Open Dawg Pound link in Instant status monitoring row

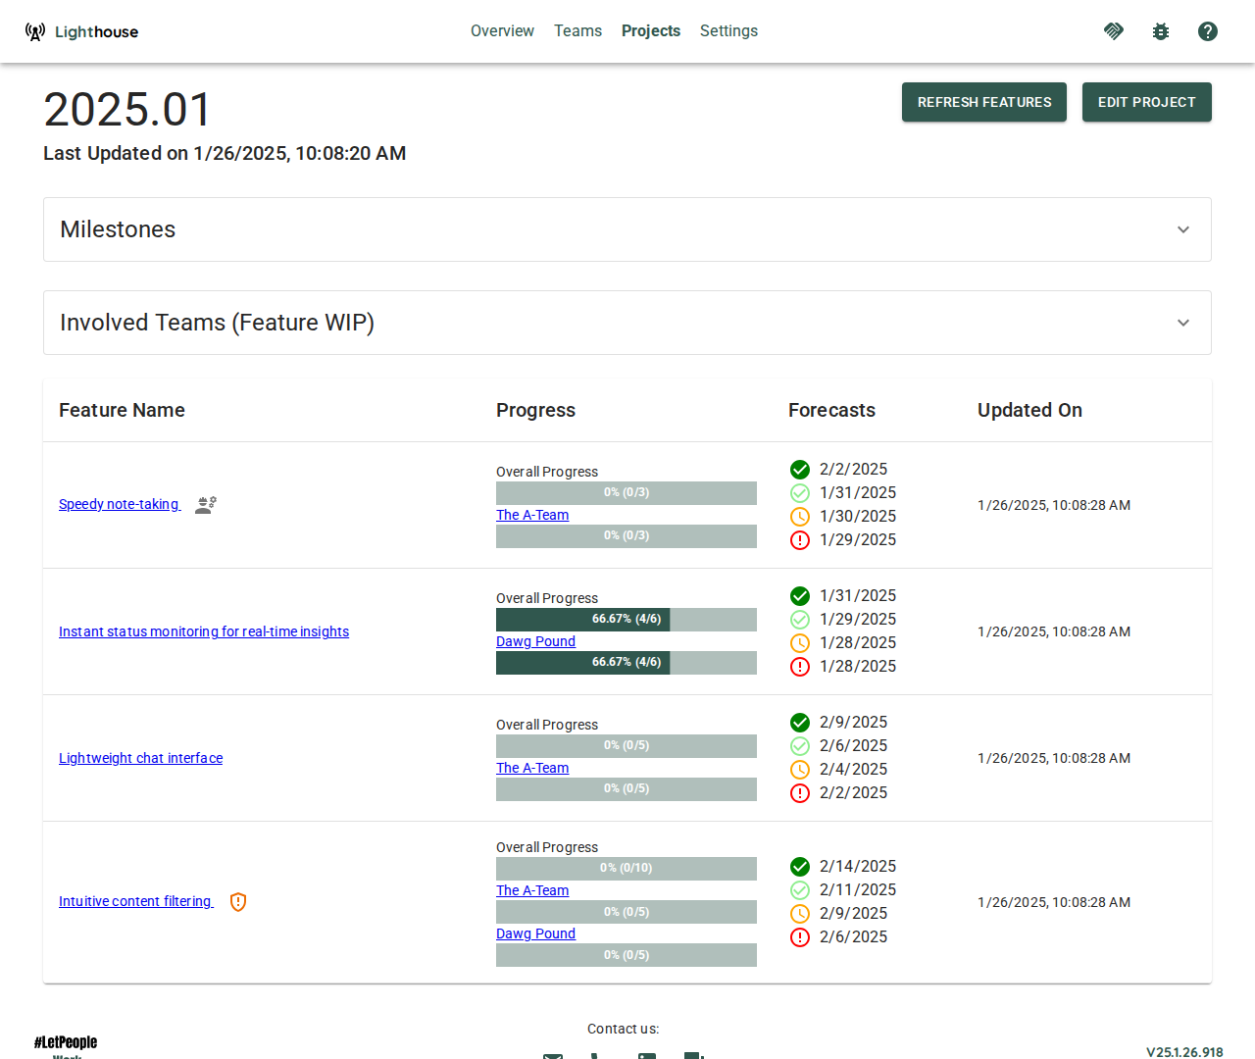535,641
